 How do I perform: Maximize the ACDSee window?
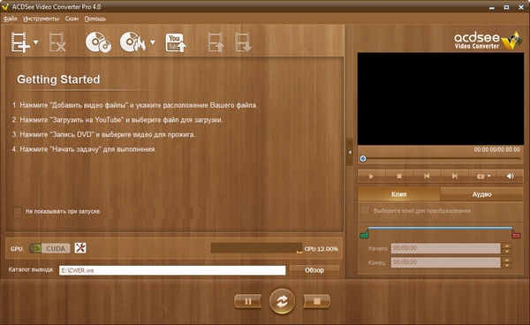[x=506, y=7]
